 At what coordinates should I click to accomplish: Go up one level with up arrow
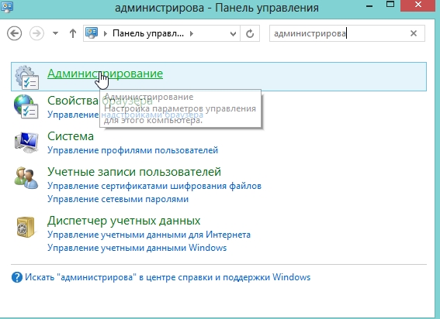coord(73,33)
